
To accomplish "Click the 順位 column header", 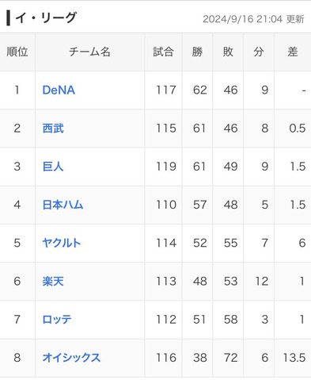I will (x=17, y=52).
